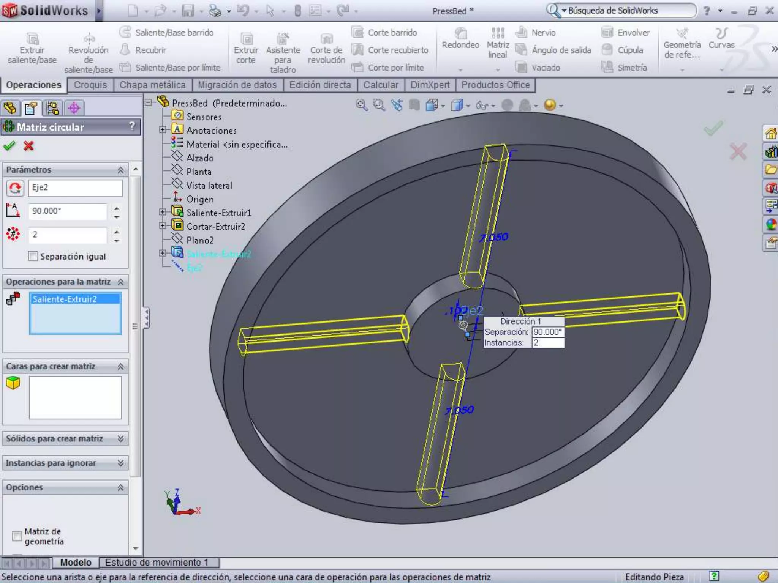The height and width of the screenshot is (583, 778).
Task: Expand Sólidos para crear matriz section
Action: 121,439
